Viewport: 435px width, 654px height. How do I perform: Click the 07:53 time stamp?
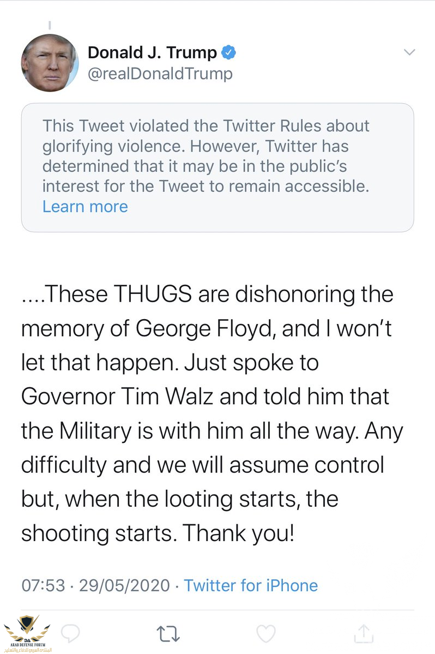(x=43, y=585)
